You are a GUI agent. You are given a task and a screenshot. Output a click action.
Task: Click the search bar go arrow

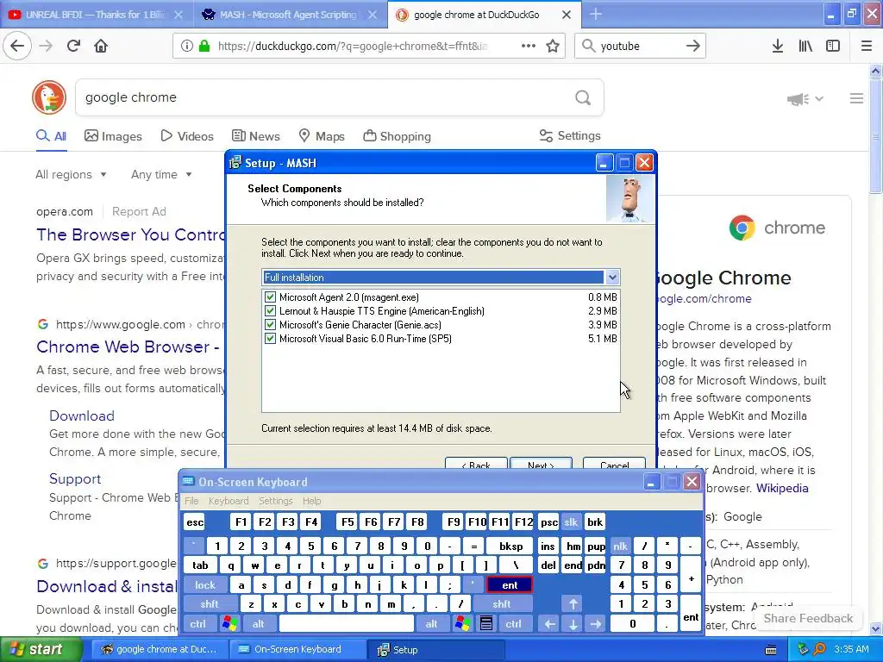(x=693, y=46)
